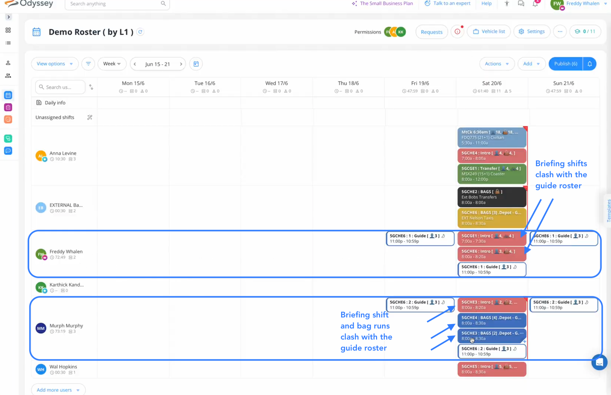Expand the Add dropdown
The height and width of the screenshot is (395, 611).
tap(531, 64)
